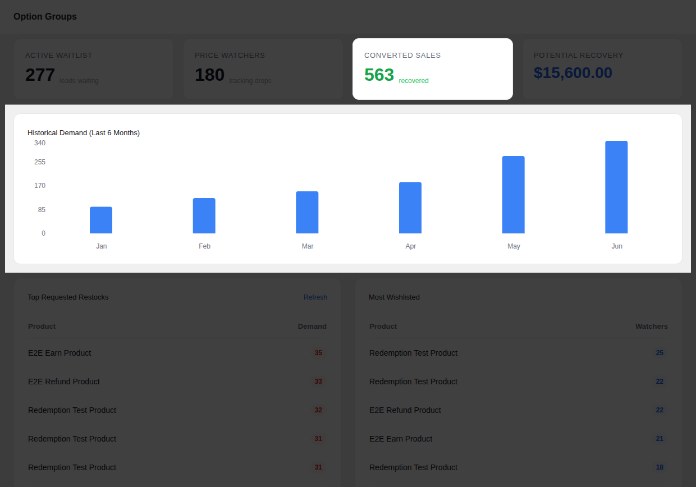Click the Jun bar in the demand chart
This screenshot has width=696, height=487.
tap(616, 187)
